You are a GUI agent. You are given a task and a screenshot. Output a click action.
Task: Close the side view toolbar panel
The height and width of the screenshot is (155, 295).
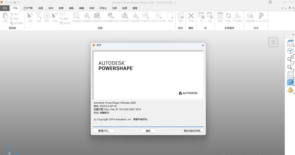(x=293, y=34)
